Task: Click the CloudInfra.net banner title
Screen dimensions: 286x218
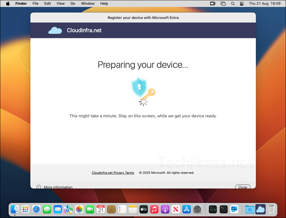Action: [84, 30]
